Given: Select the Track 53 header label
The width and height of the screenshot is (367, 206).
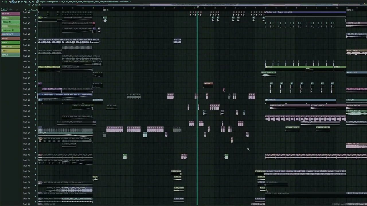Looking at the screenshot, I should tap(26, 56).
